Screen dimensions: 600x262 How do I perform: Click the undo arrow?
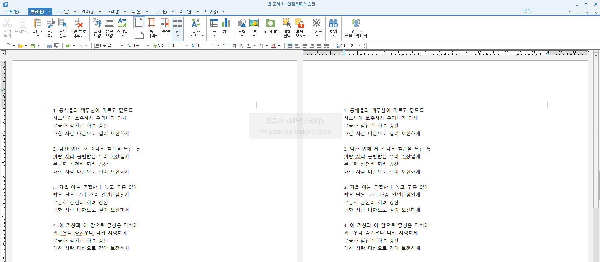pos(68,46)
